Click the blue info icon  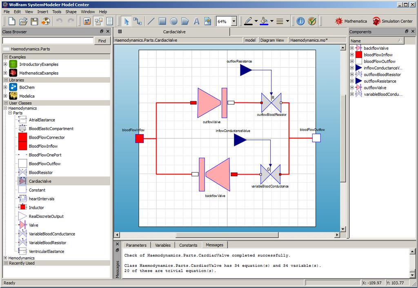300,21
